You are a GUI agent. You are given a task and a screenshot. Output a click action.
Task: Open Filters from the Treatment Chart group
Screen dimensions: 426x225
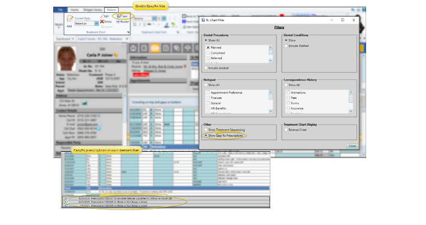click(x=120, y=16)
